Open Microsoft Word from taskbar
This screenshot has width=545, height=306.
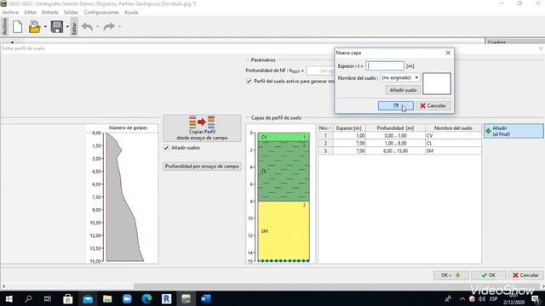point(206,298)
